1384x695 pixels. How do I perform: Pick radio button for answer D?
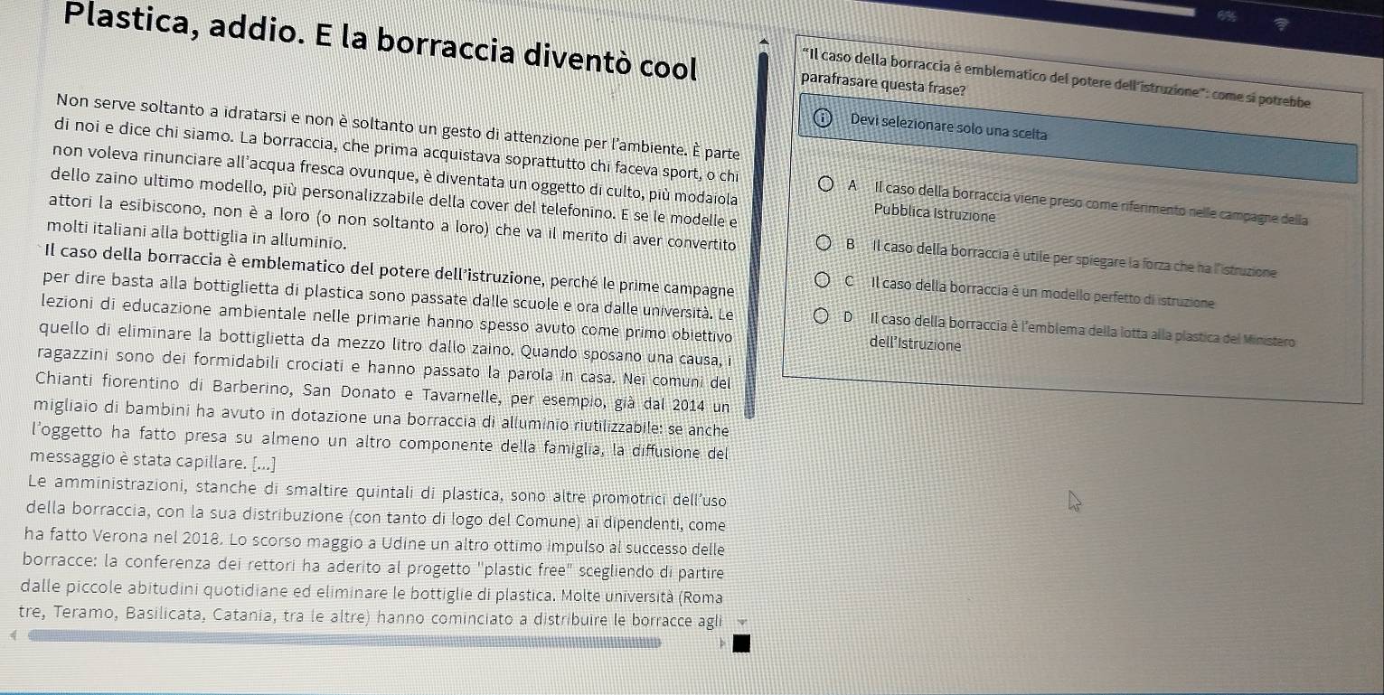tap(820, 317)
